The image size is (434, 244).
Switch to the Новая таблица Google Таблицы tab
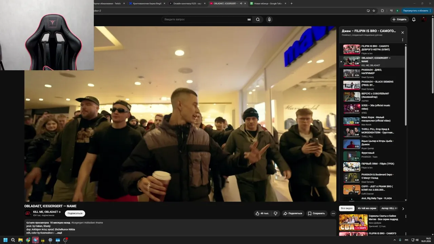(x=268, y=3)
